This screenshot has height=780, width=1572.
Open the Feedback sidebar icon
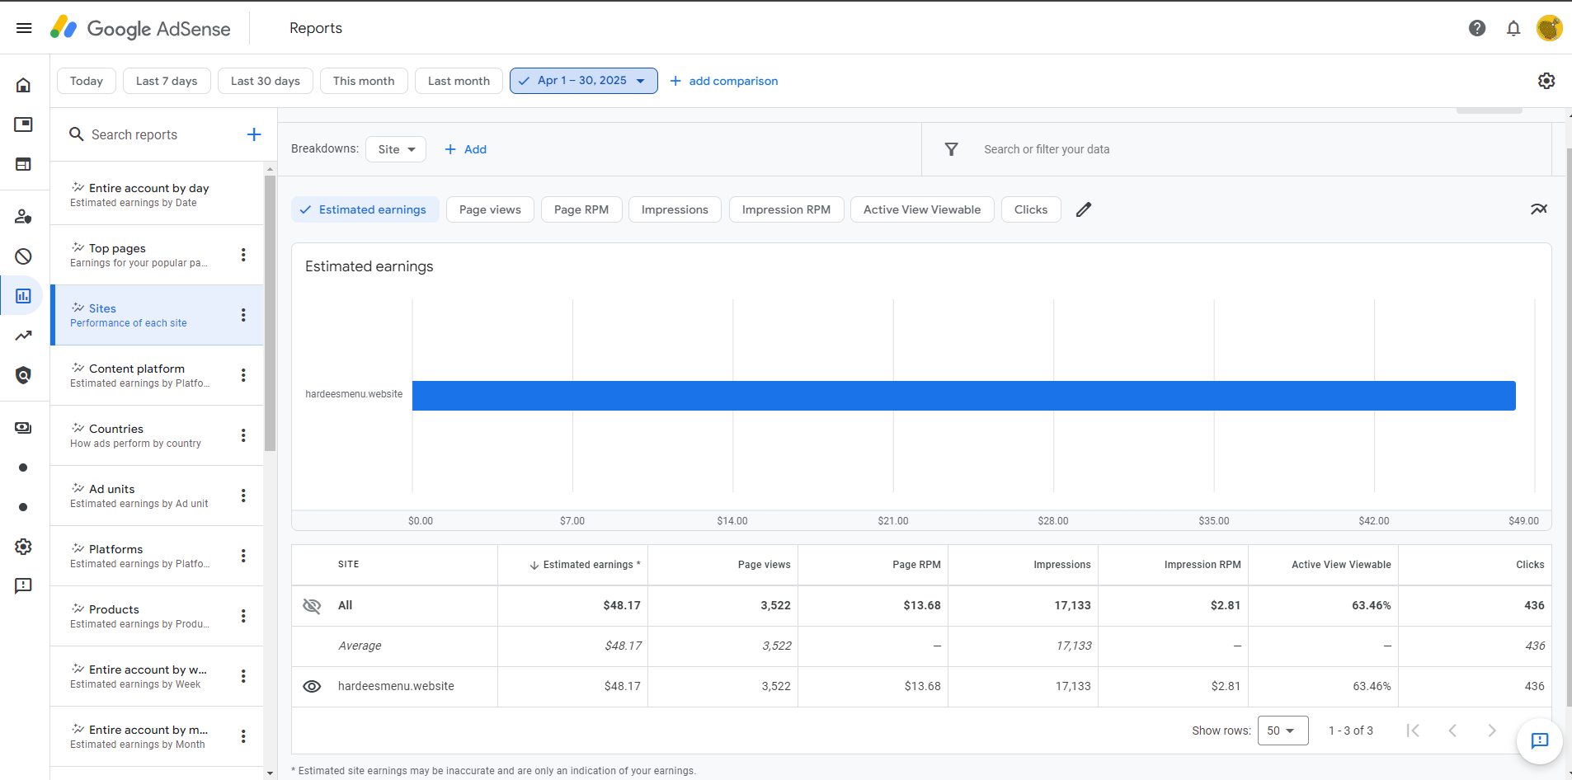pos(23,586)
